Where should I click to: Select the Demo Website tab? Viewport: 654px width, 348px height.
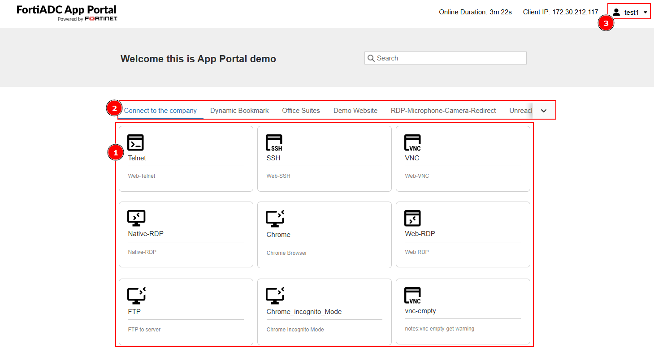click(x=355, y=111)
